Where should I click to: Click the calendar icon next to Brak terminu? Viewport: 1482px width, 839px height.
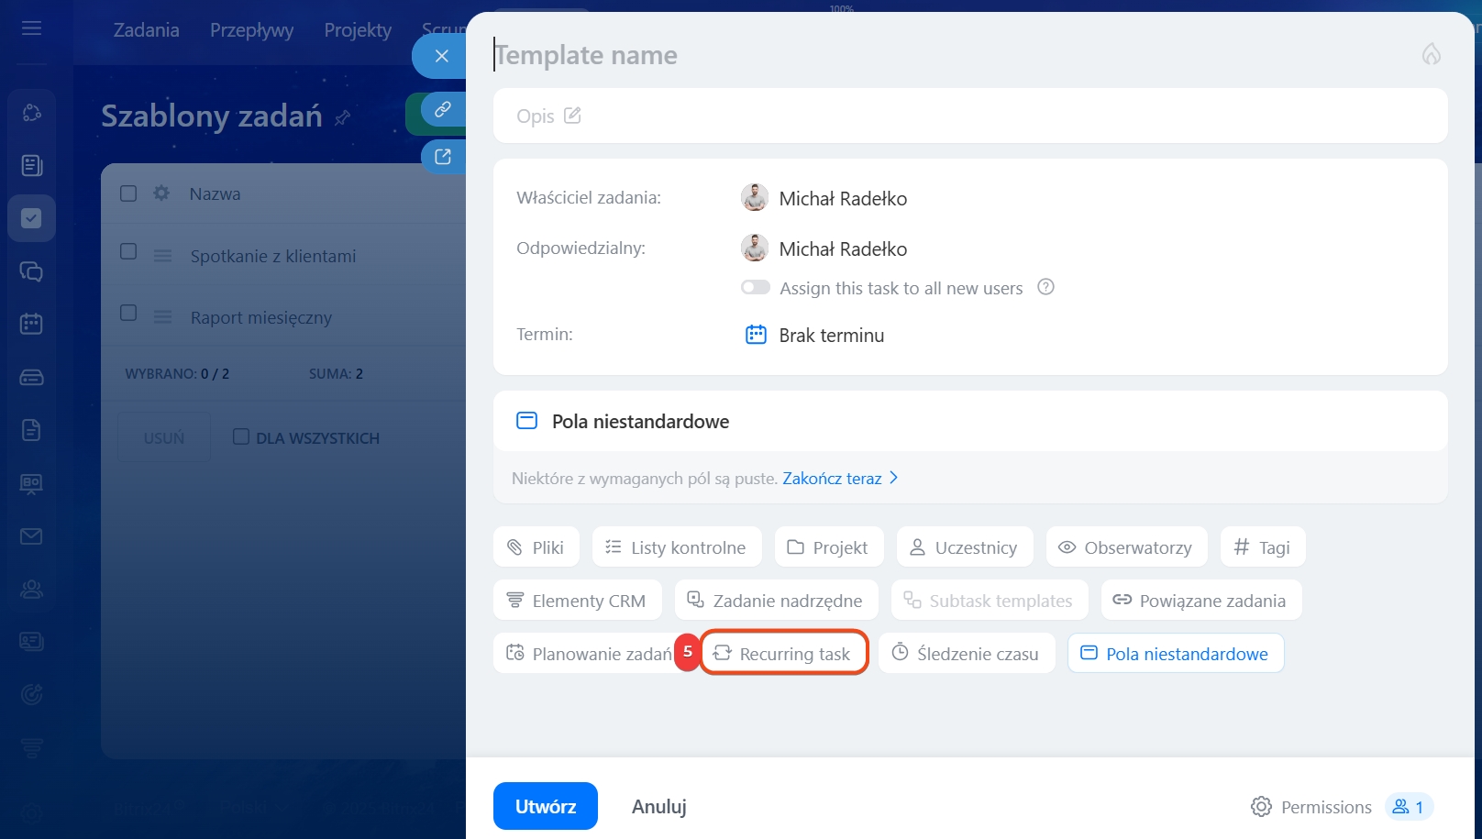click(756, 335)
